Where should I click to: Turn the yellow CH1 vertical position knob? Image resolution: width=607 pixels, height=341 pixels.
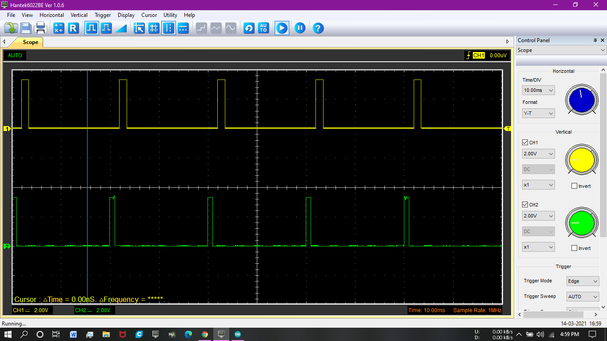581,160
